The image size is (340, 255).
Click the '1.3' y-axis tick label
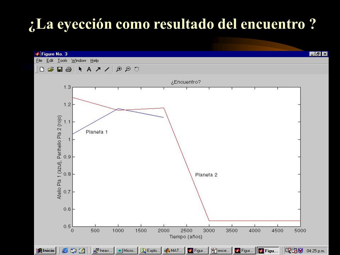coord(67,87)
